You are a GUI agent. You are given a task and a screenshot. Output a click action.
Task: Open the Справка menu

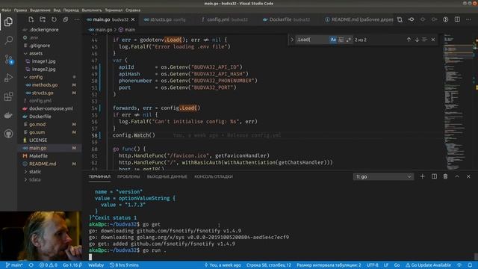coord(133,10)
